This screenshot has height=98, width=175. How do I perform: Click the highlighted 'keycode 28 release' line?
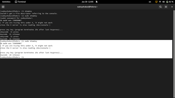(x=10, y=55)
